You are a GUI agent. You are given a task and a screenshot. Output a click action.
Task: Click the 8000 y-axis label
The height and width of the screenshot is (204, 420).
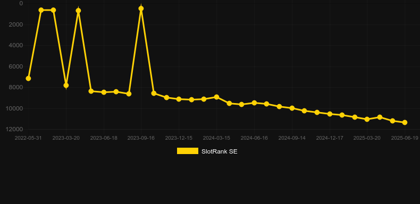[16, 87]
